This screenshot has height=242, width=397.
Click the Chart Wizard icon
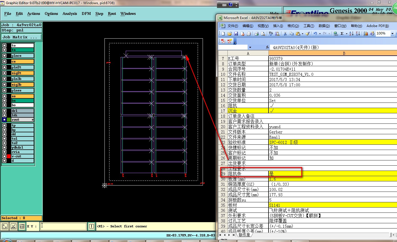(x=366, y=34)
